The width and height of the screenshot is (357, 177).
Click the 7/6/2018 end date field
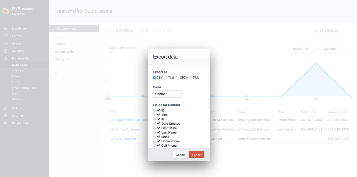pos(334,49)
